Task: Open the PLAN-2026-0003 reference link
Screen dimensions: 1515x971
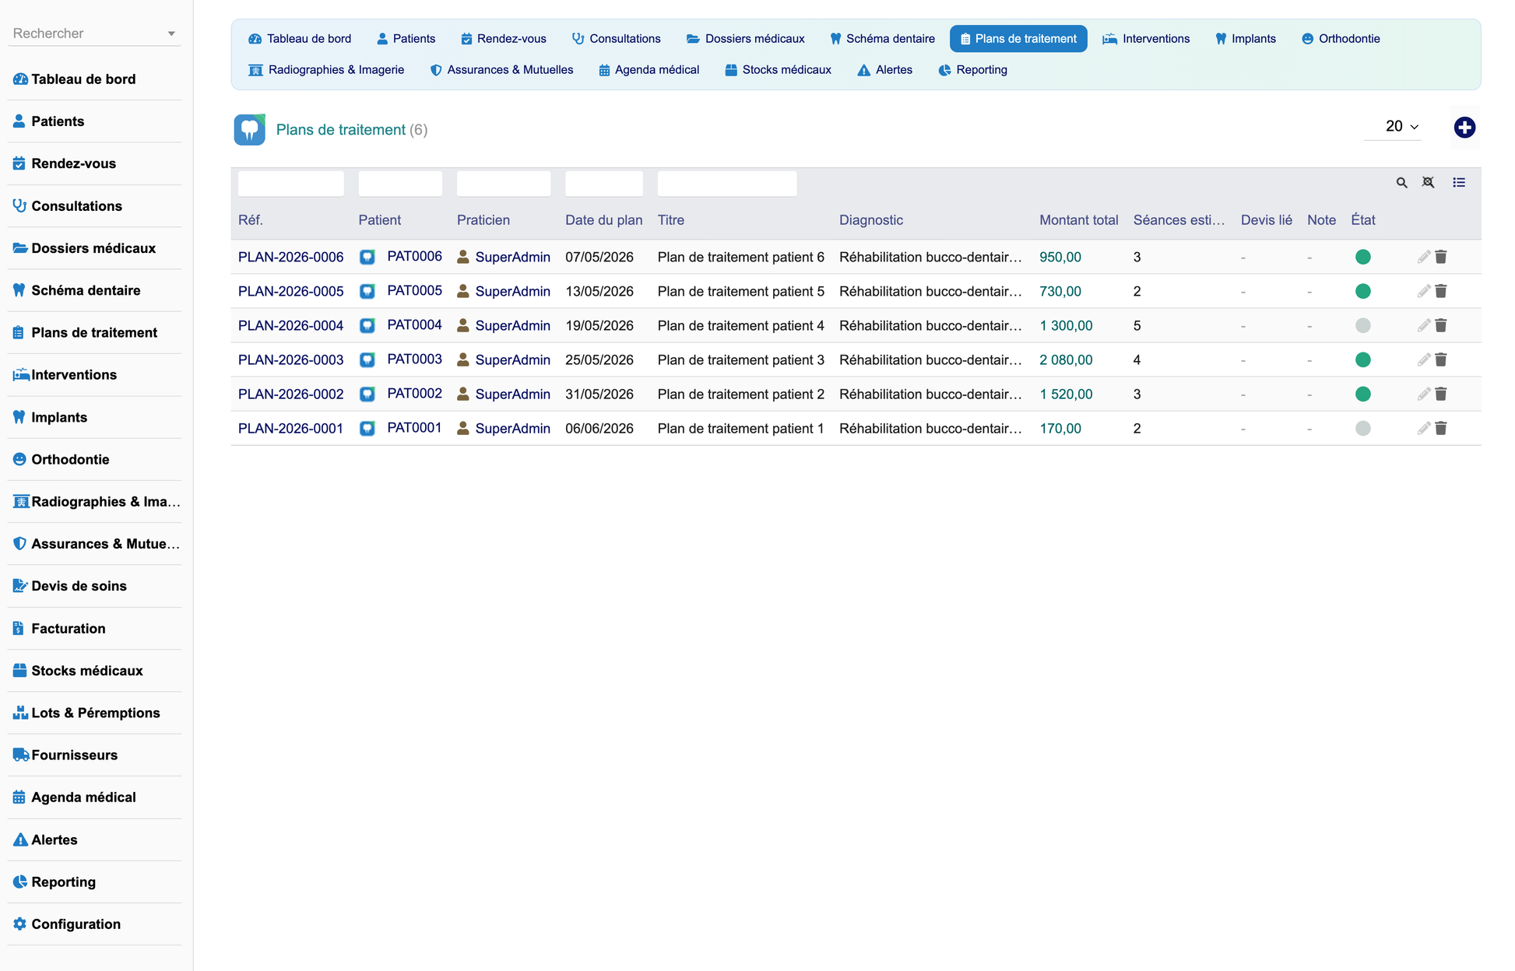Action: (x=290, y=359)
